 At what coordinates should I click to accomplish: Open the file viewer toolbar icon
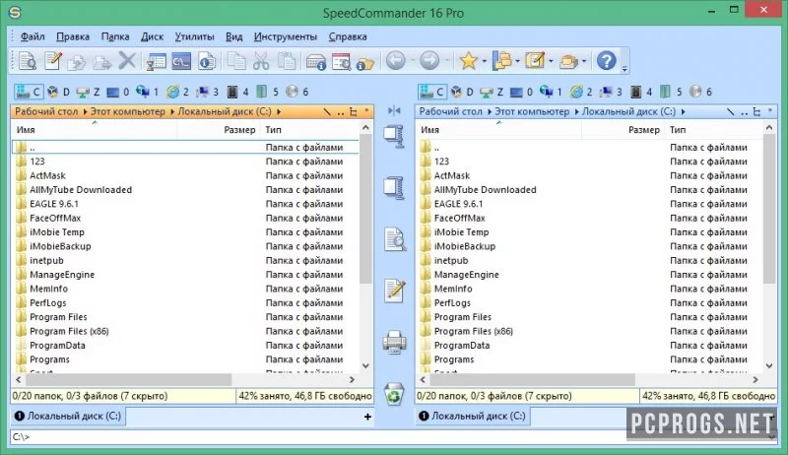coord(28,61)
